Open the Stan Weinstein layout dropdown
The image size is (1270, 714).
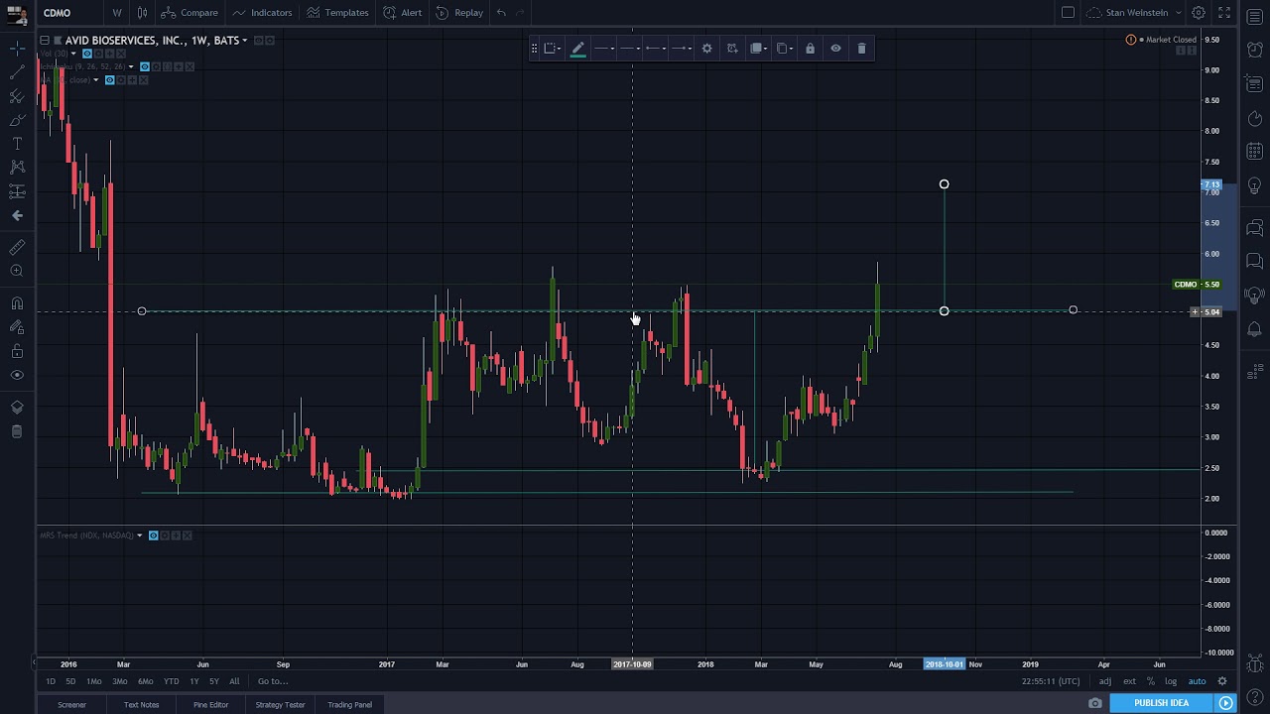pos(1135,13)
